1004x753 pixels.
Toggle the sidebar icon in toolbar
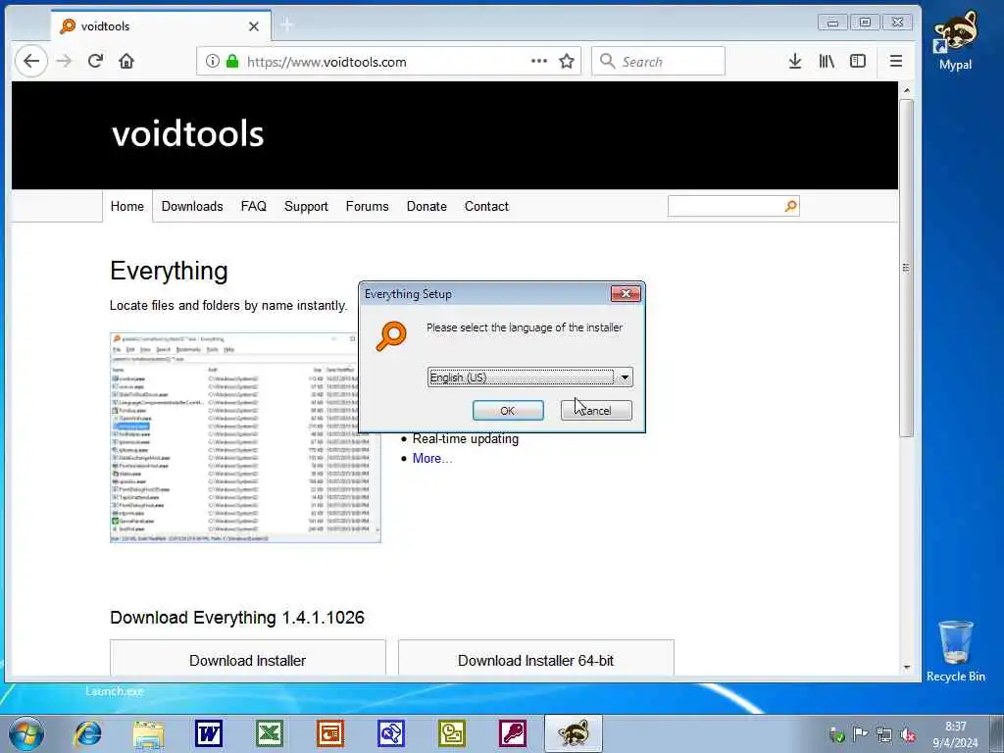click(858, 62)
